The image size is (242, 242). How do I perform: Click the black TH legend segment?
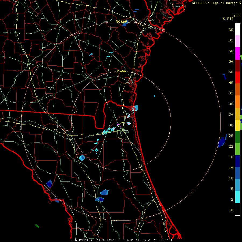pyautogui.click(x=237, y=209)
